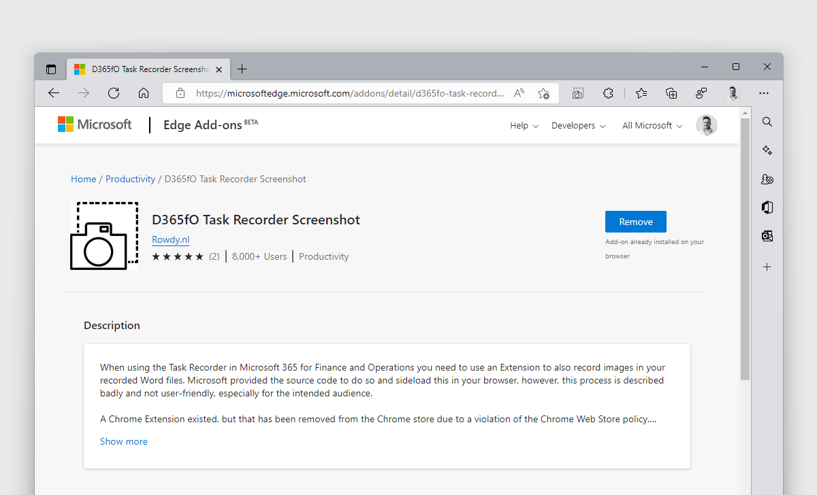This screenshot has height=495, width=817.
Task: Click the five-star rating
Action: [x=178, y=256]
